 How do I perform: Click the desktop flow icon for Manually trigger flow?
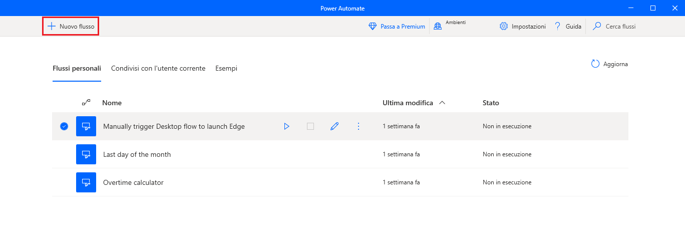86,126
